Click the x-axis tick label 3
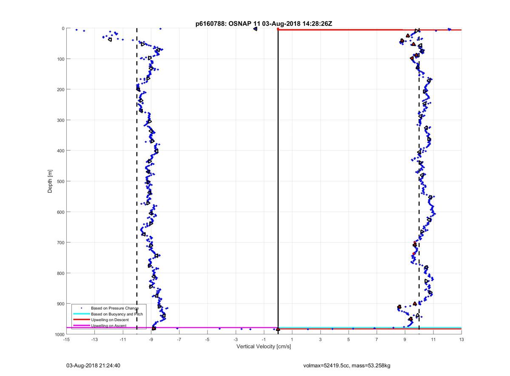Viewport: 510px width, 376px height. pos(320,339)
